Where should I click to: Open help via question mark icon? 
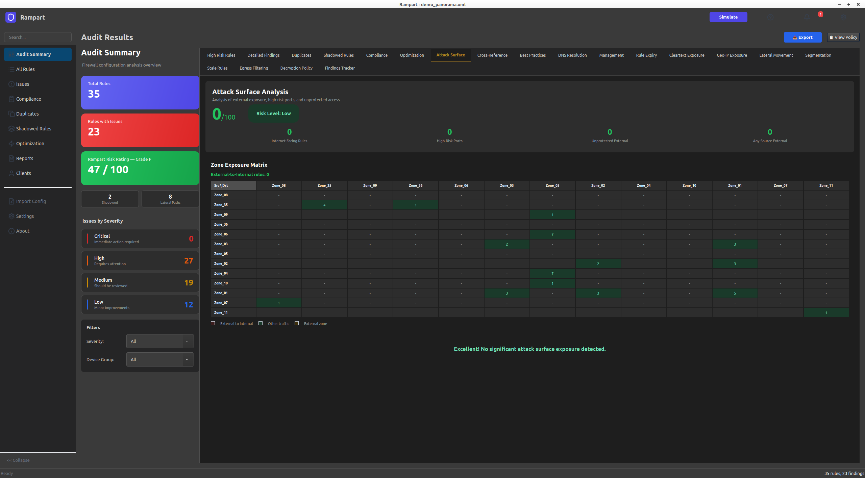click(x=770, y=17)
